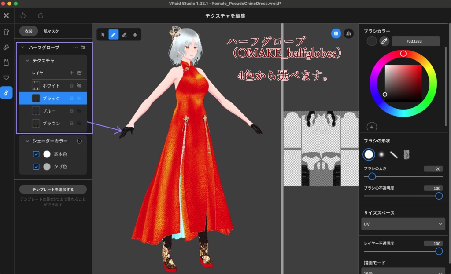Select the fill bucket droplet tool
Image resolution: width=451 pixels, height=274 pixels.
coord(135,34)
